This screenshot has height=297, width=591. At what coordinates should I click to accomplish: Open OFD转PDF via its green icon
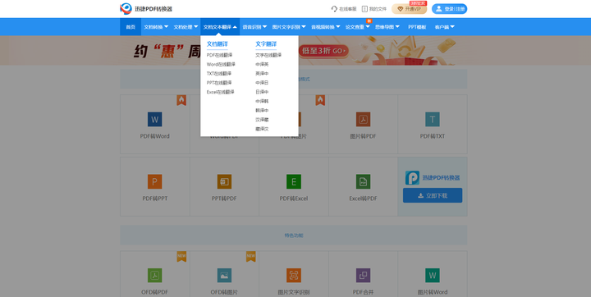pos(154,276)
